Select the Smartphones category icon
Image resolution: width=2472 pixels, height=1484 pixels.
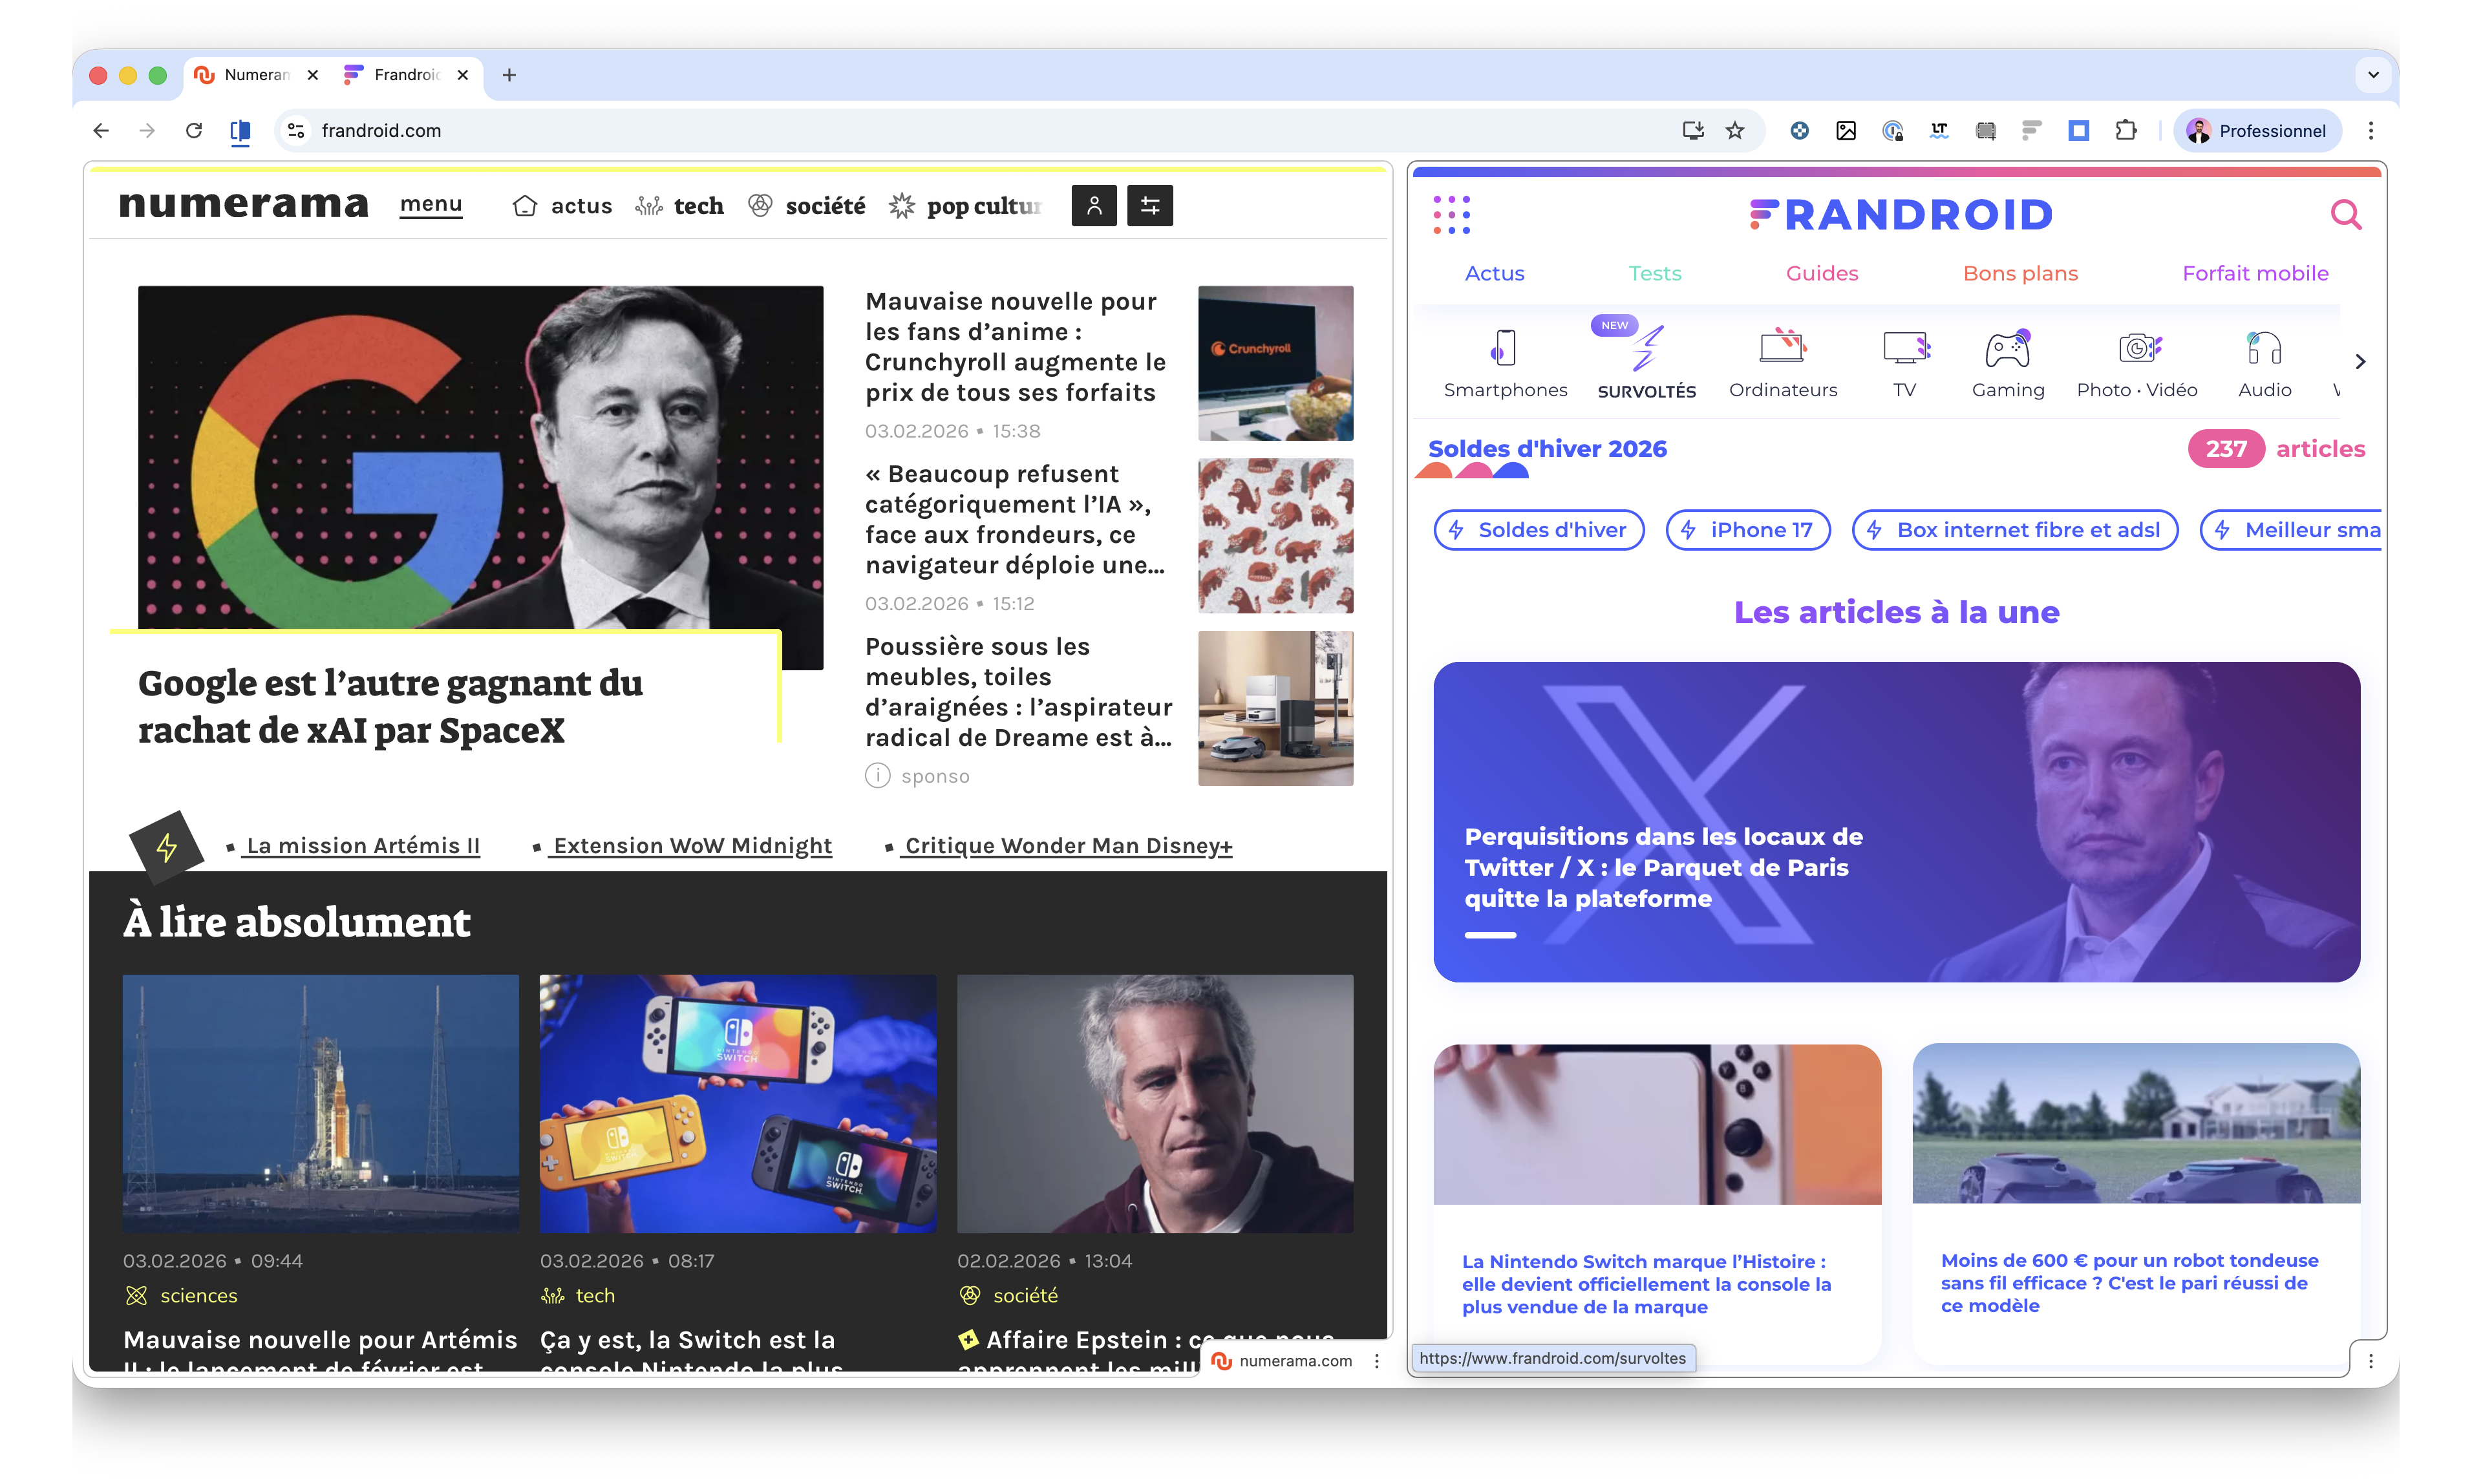coord(1504,348)
